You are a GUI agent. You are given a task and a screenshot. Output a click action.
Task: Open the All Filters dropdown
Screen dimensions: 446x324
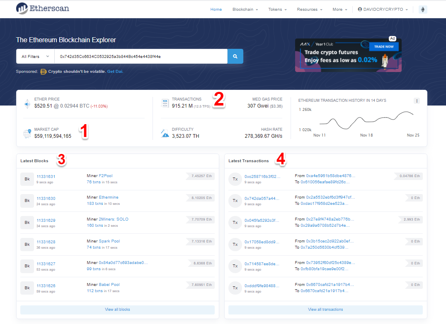[35, 56]
